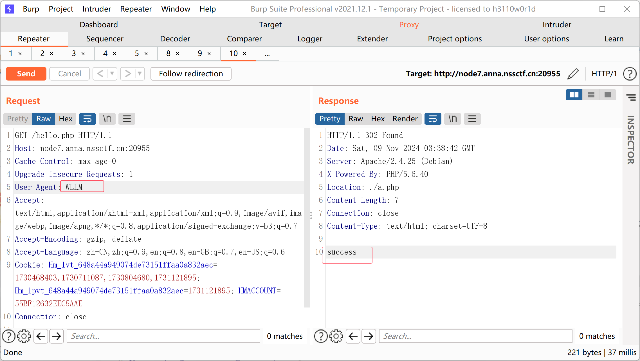Open the Dashboard tab
Image resolution: width=640 pixels, height=361 pixels.
[x=99, y=25]
